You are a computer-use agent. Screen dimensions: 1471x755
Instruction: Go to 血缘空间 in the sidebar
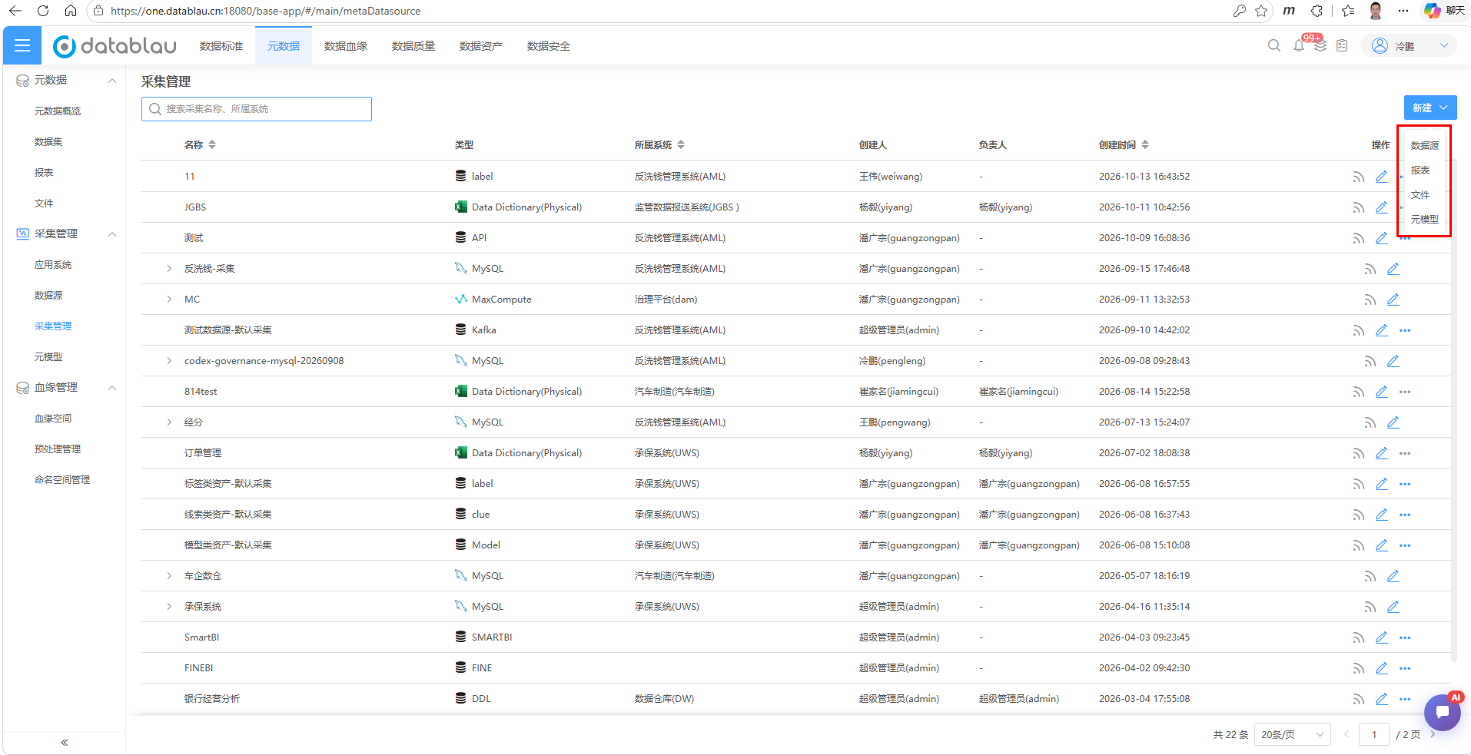click(x=53, y=419)
